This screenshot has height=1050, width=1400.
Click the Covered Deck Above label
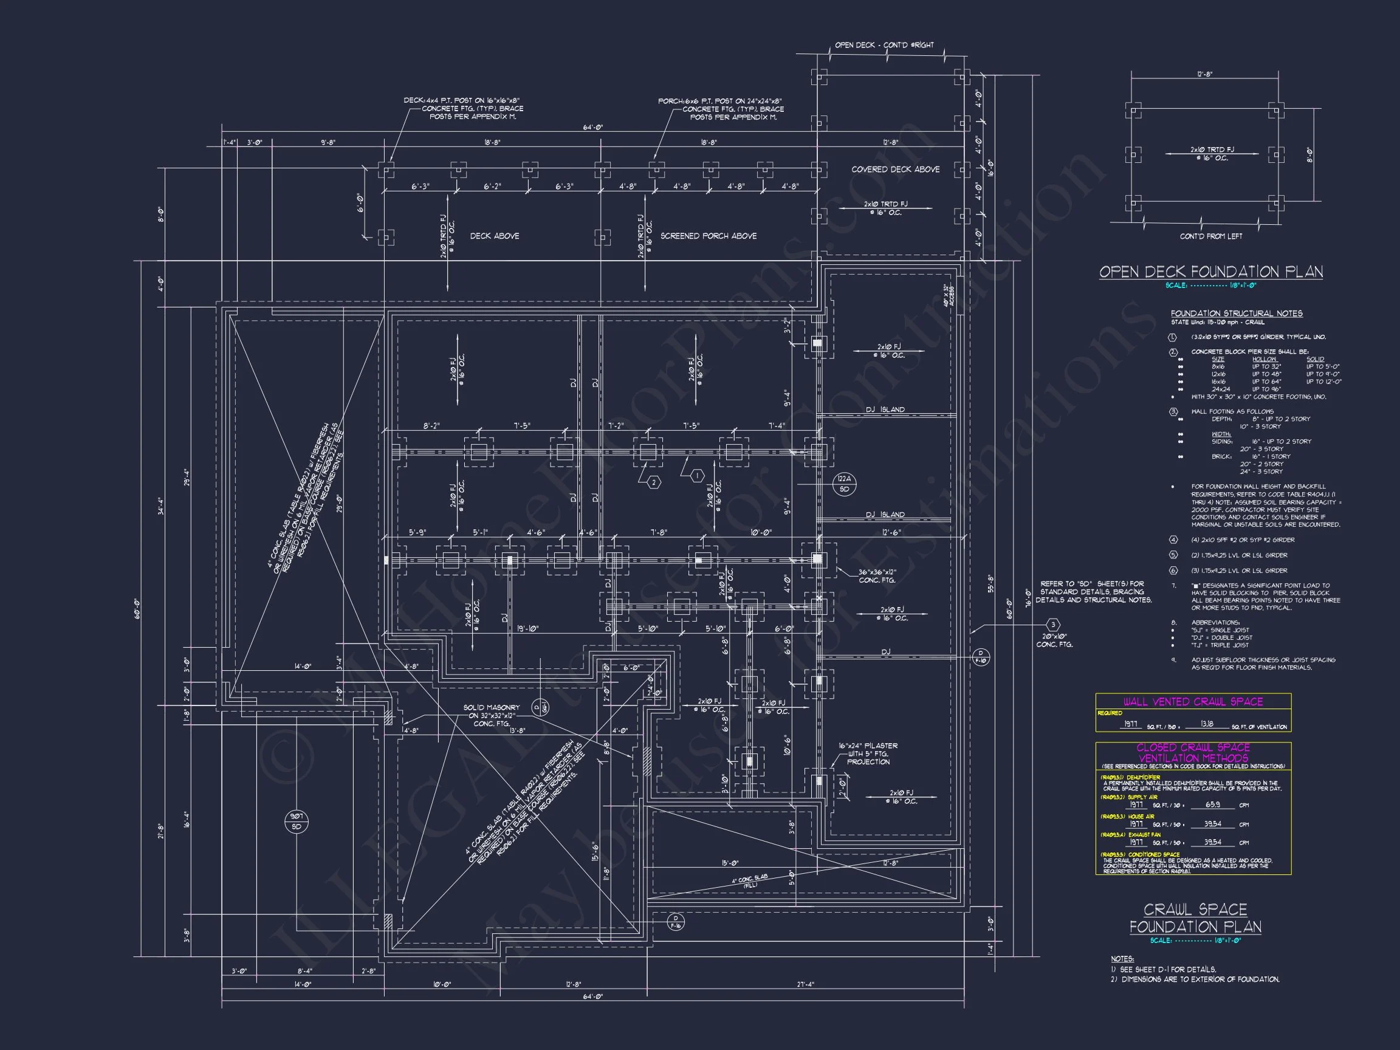pyautogui.click(x=895, y=170)
